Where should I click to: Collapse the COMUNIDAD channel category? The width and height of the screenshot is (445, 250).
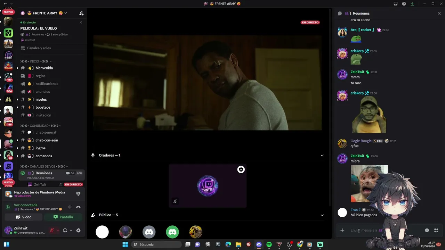coord(41,126)
